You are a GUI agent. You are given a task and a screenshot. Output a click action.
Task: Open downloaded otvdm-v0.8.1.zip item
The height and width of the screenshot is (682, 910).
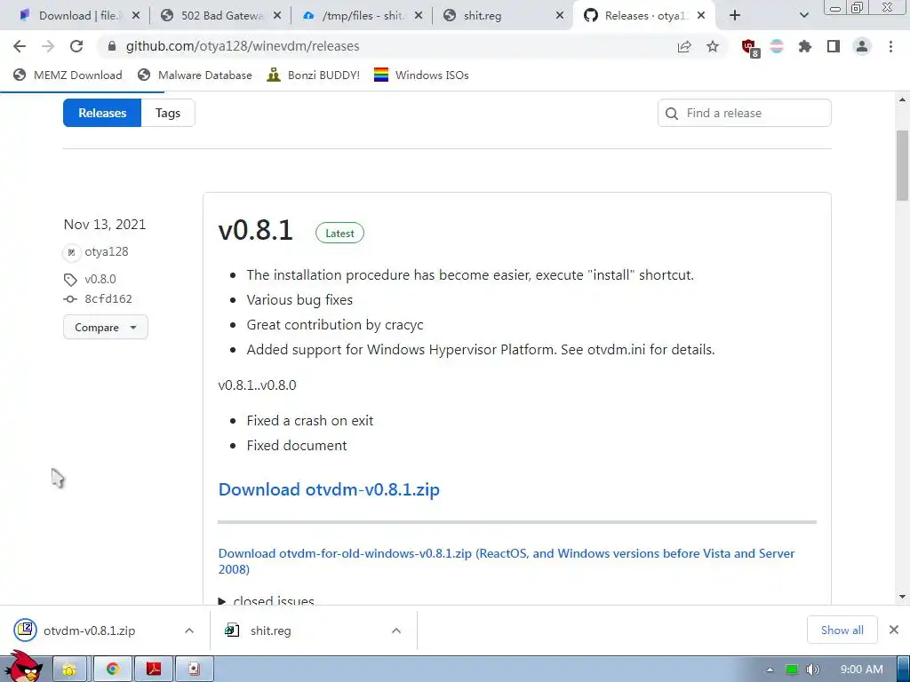pyautogui.click(x=90, y=630)
